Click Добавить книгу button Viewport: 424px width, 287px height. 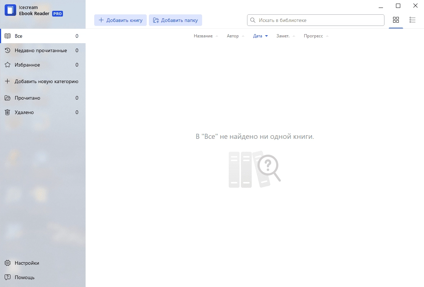point(120,20)
